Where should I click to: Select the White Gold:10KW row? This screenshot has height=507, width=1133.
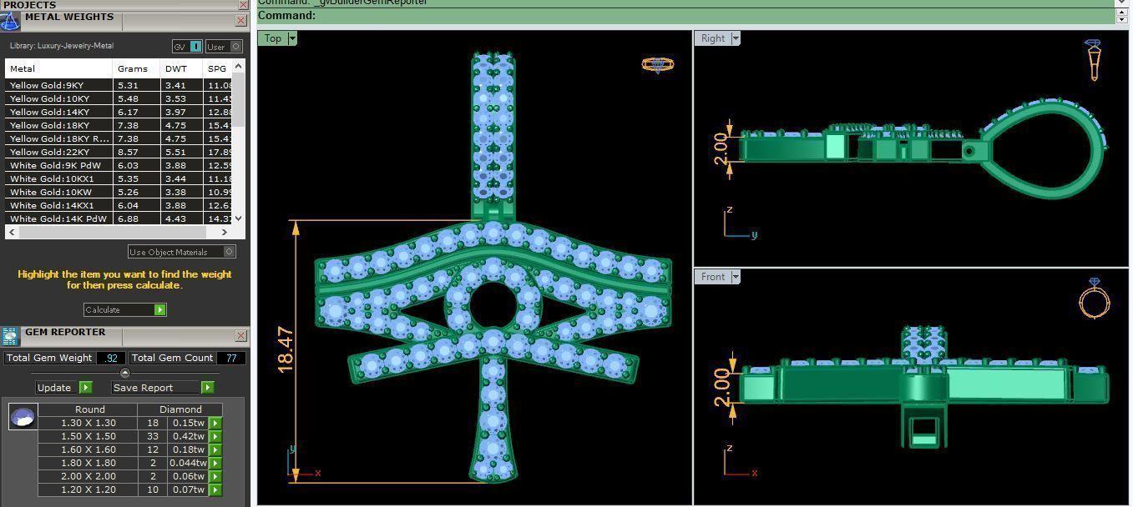point(119,192)
